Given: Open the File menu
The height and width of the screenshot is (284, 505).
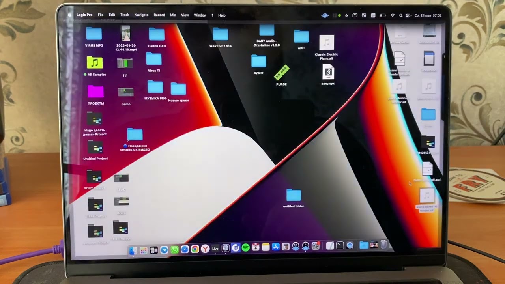Looking at the screenshot, I should (x=101, y=15).
